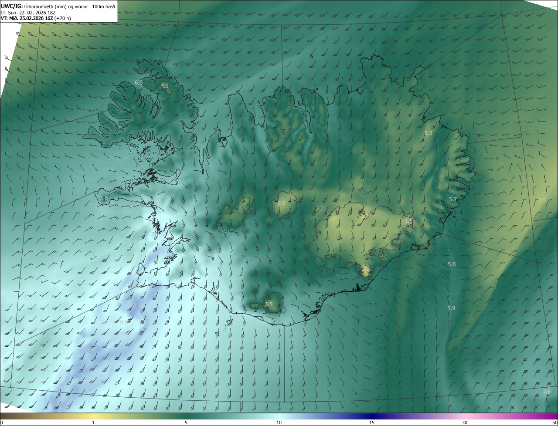558x426 pixels.
Task: Click the 4.1 value label
Action: click(x=164, y=86)
